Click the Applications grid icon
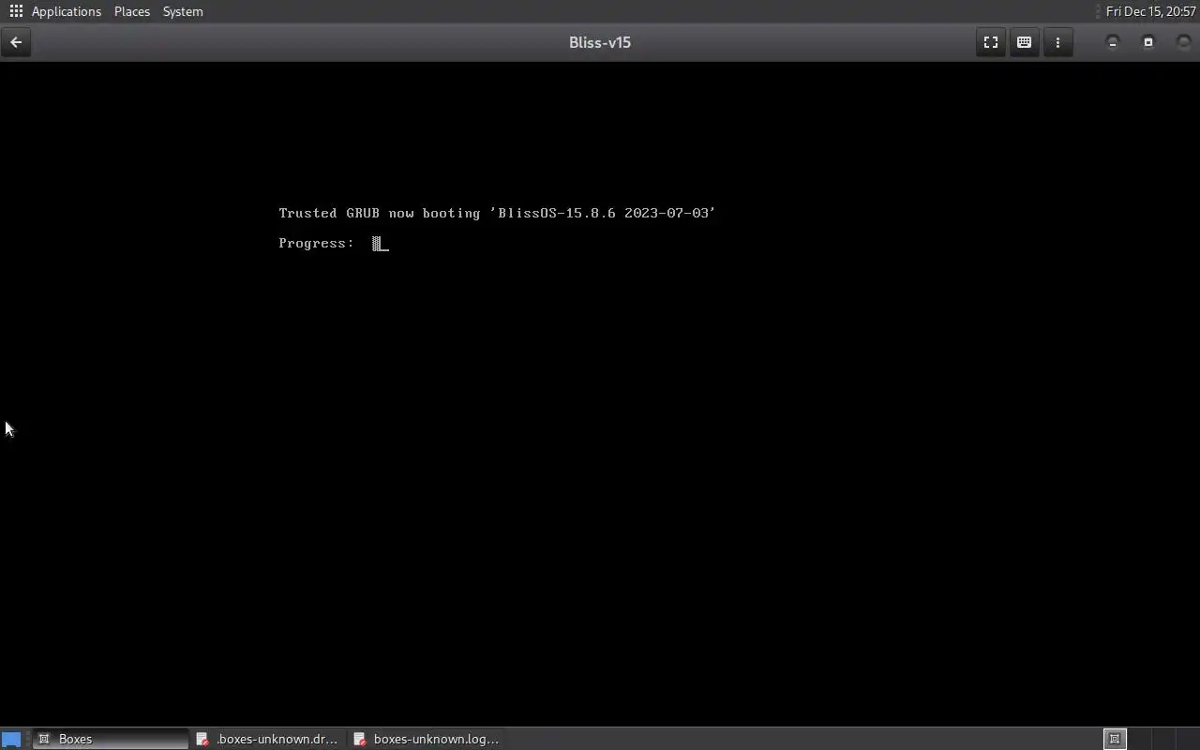1200x750 pixels. tap(16, 11)
